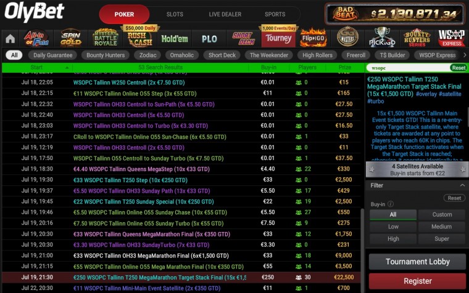Screen dimensions: 469x293
Task: Select €33 WSOPC Tallinn OH33 MegaMarathon Final row
Action: point(181,255)
